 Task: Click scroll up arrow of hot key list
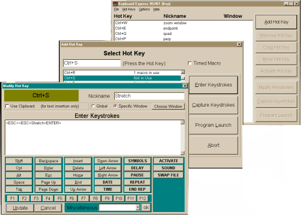point(182,72)
